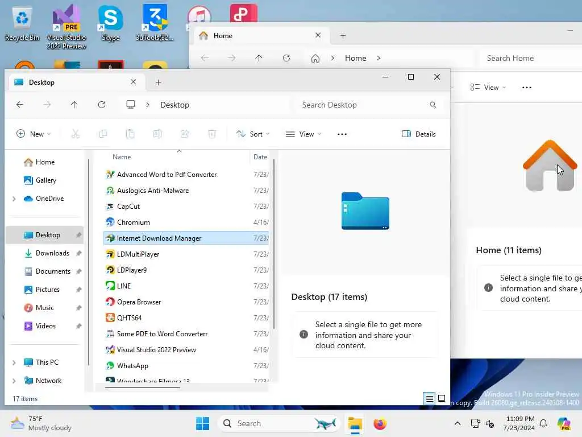Screen dimensions: 582x437
Task: Open the View dropdown in Home window
Action: [488, 88]
